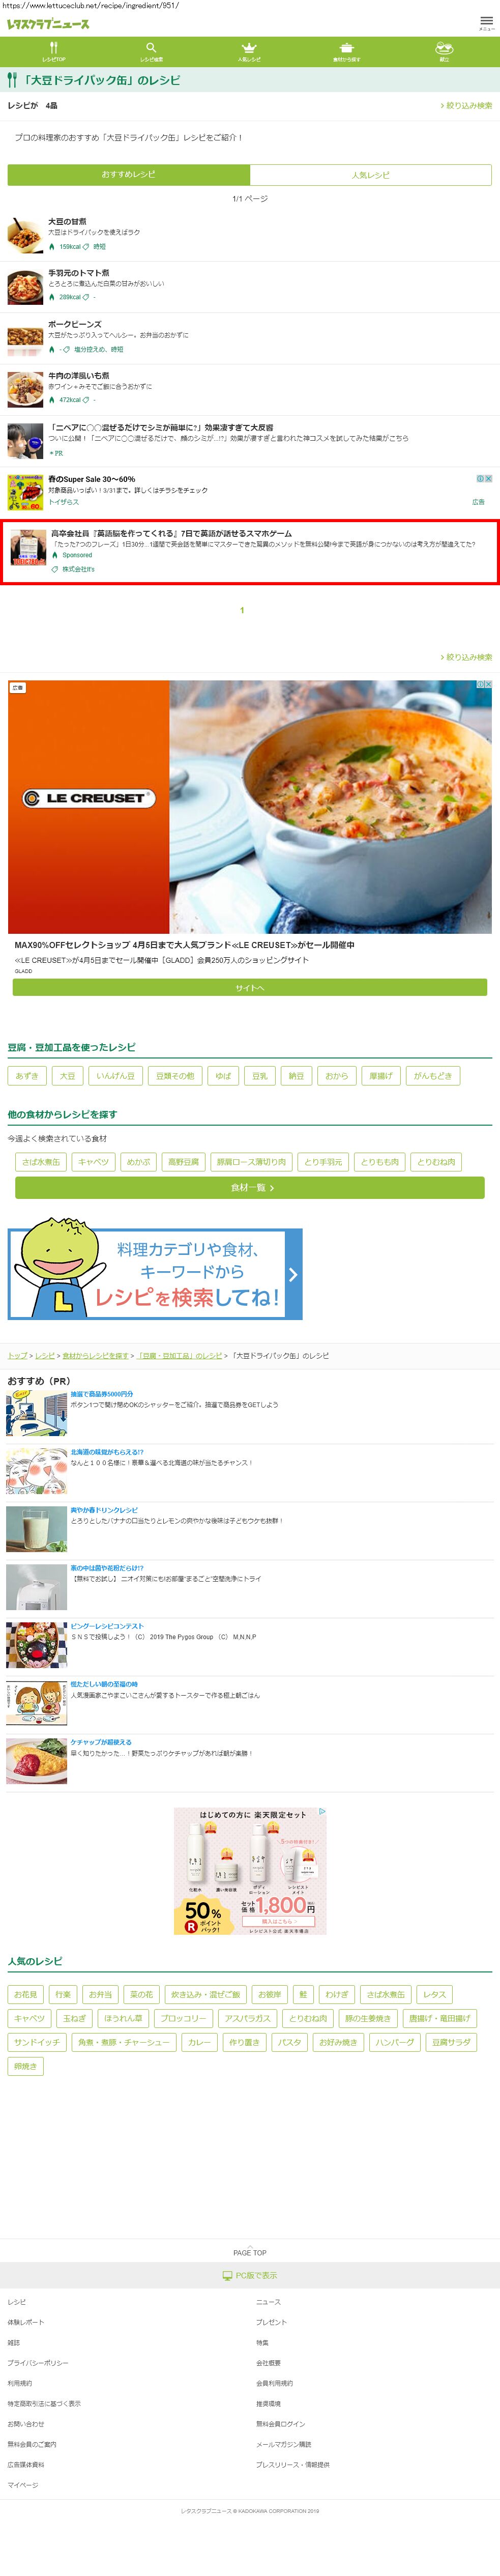Click the キャベツ searched ingredient tag
The width and height of the screenshot is (500, 2576).
[94, 1162]
